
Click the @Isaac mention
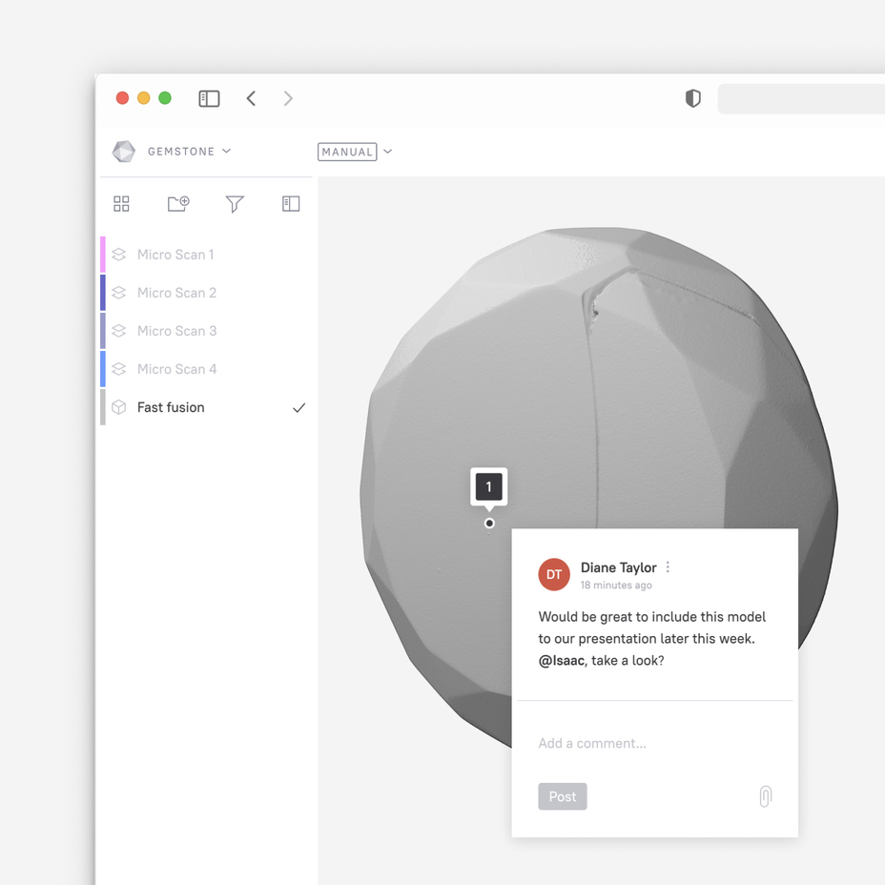point(561,660)
